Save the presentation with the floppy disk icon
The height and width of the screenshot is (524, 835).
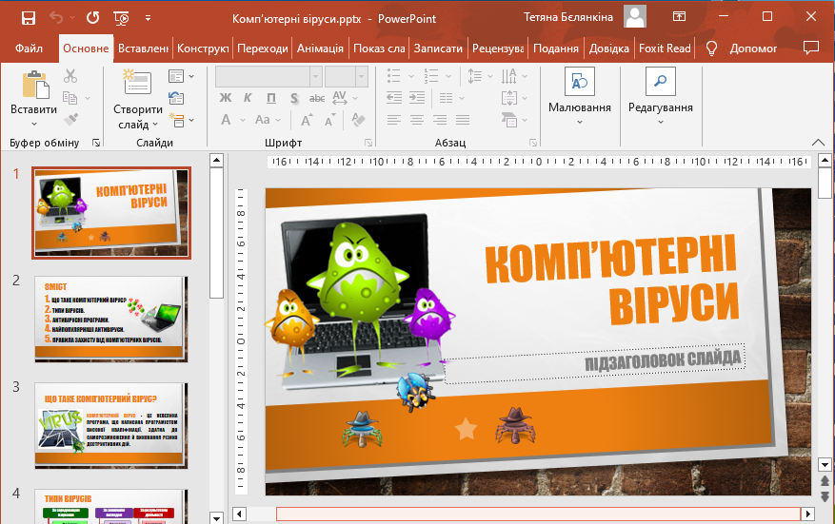point(29,18)
